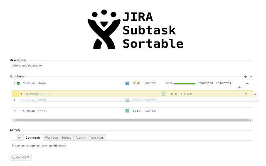
Task: Click the issue type icon in CCCC row
Action: point(127,111)
